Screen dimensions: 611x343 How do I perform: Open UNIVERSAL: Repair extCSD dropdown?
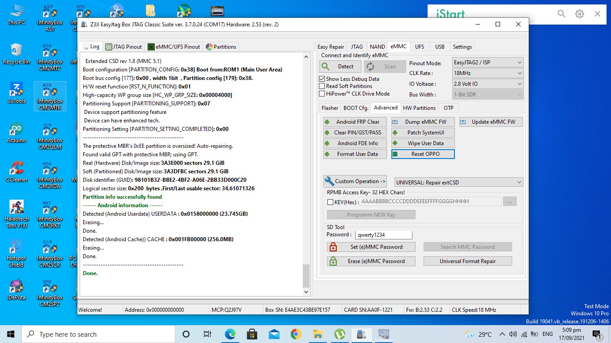pos(459,182)
